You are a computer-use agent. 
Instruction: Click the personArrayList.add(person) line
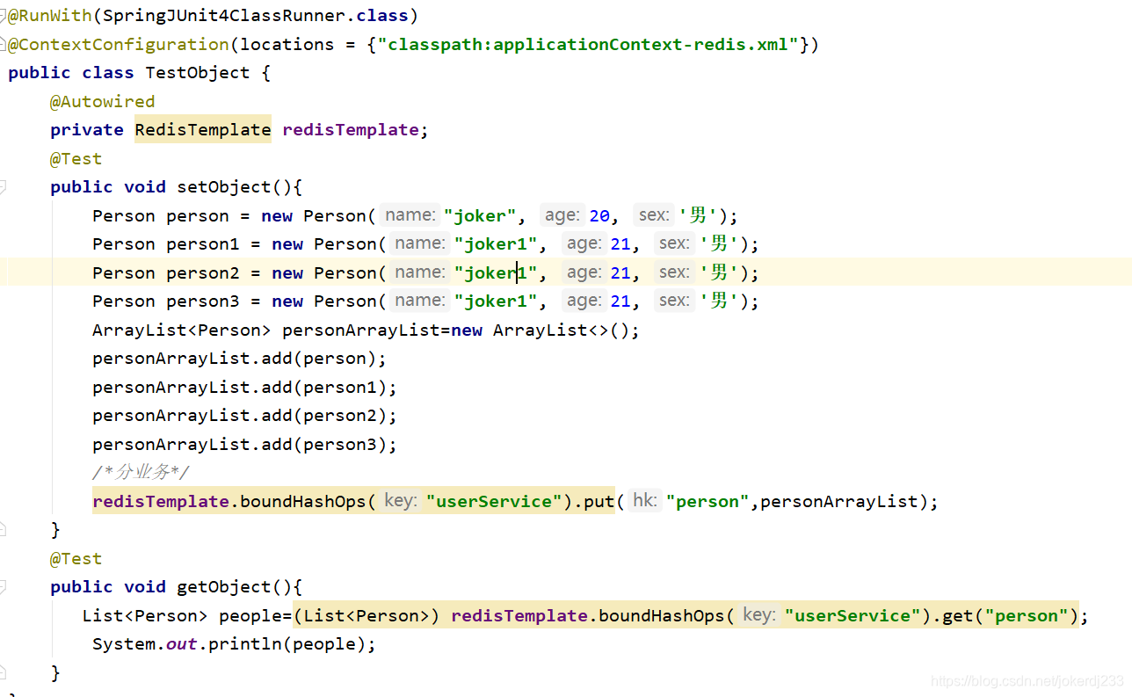pyautogui.click(x=239, y=358)
